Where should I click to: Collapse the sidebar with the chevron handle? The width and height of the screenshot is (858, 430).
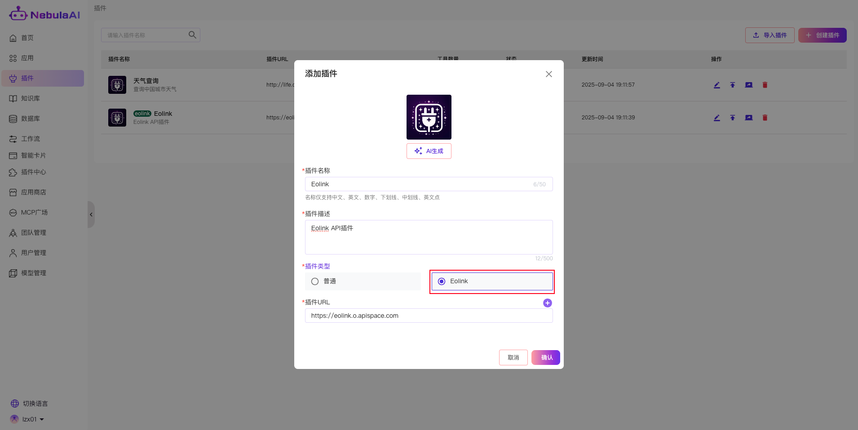(91, 215)
